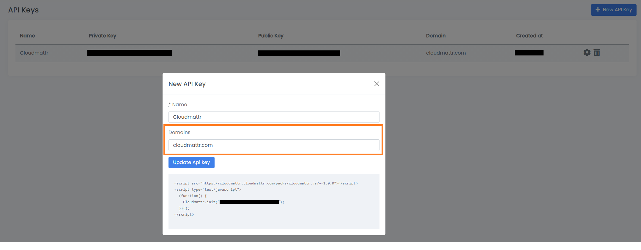Click the Private Key column header
This screenshot has width=641, height=250.
coord(103,36)
